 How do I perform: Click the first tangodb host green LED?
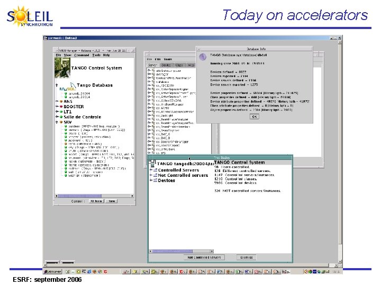point(66,93)
